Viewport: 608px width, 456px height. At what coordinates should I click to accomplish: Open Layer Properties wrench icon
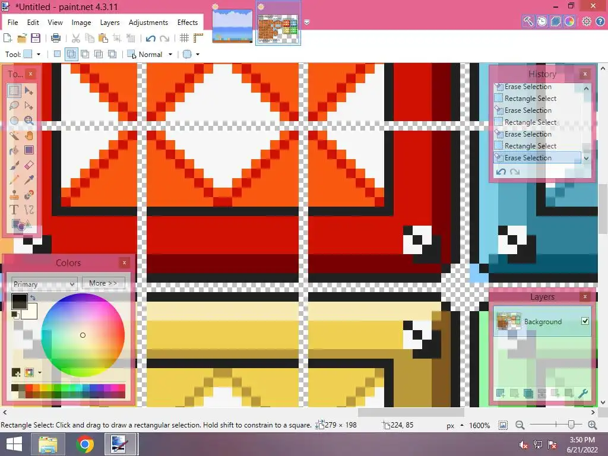(583, 394)
